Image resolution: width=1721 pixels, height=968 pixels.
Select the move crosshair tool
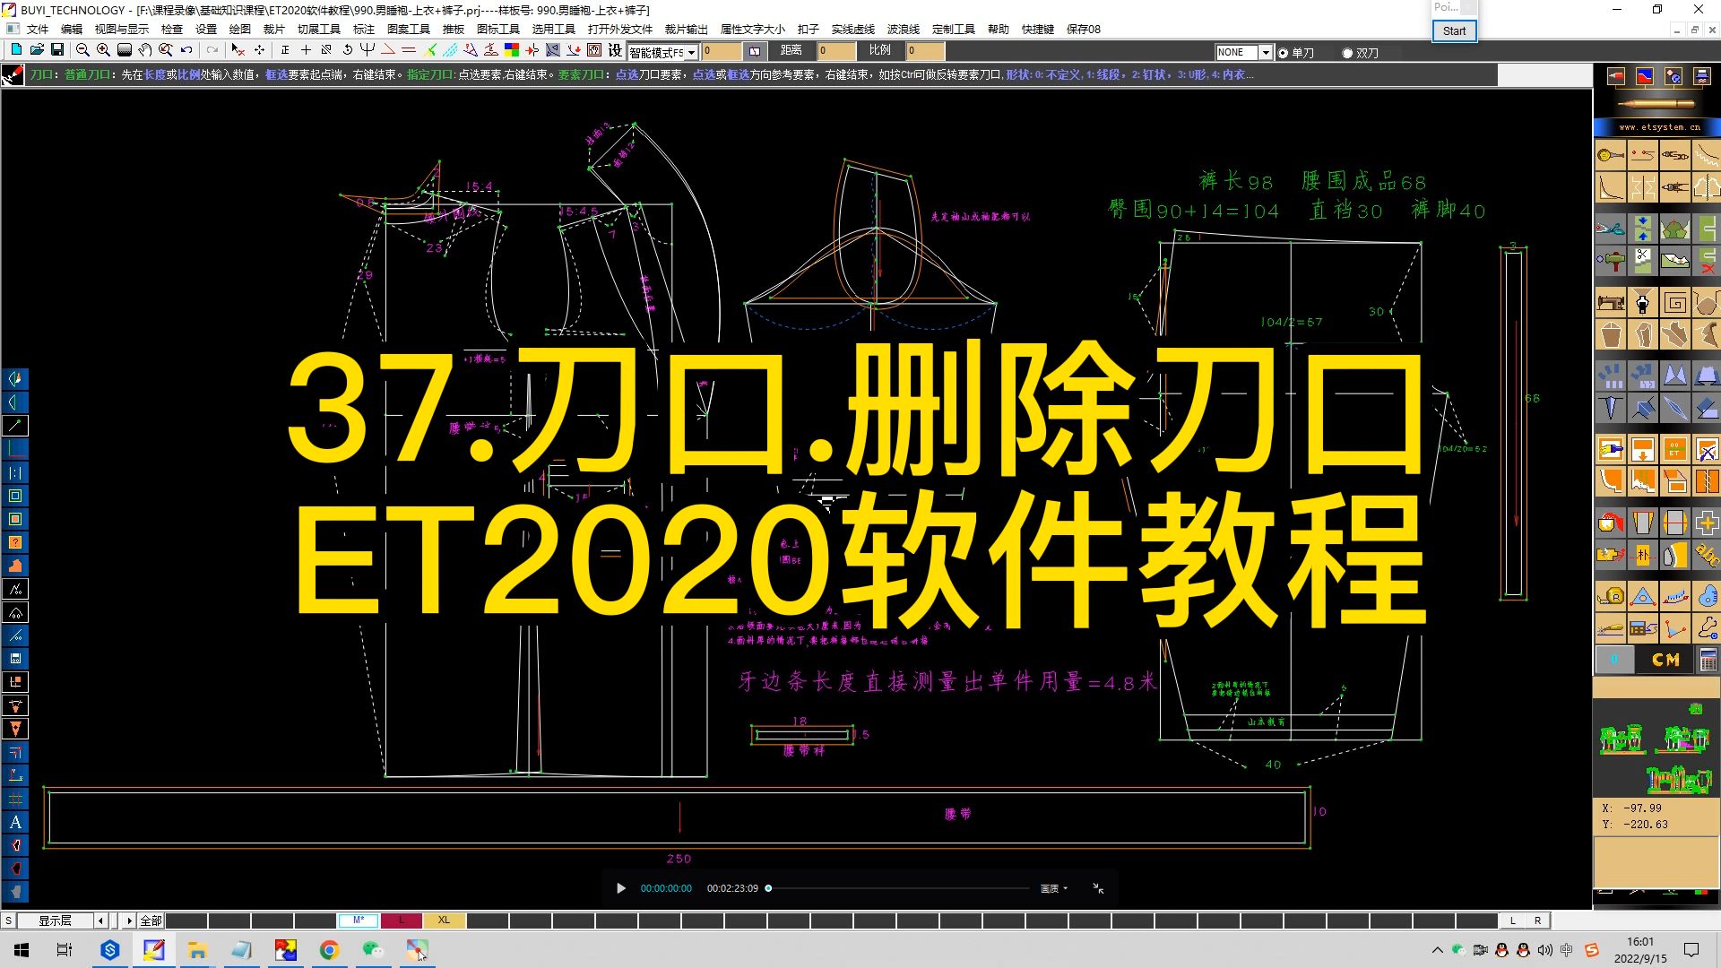tap(259, 50)
